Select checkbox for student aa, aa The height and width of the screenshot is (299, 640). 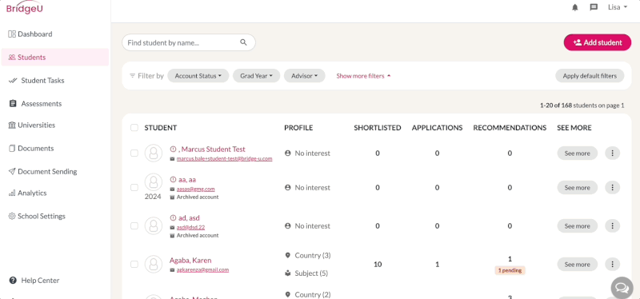click(134, 188)
